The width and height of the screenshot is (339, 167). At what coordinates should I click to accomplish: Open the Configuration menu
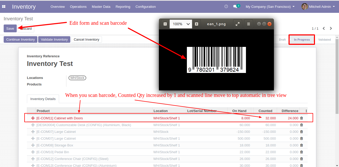coord(146,7)
